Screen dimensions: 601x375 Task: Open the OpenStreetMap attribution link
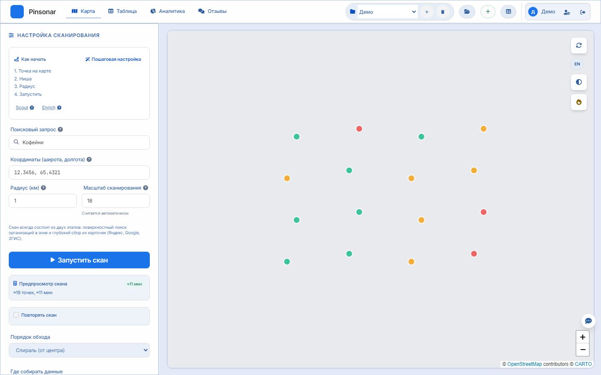(x=525, y=364)
